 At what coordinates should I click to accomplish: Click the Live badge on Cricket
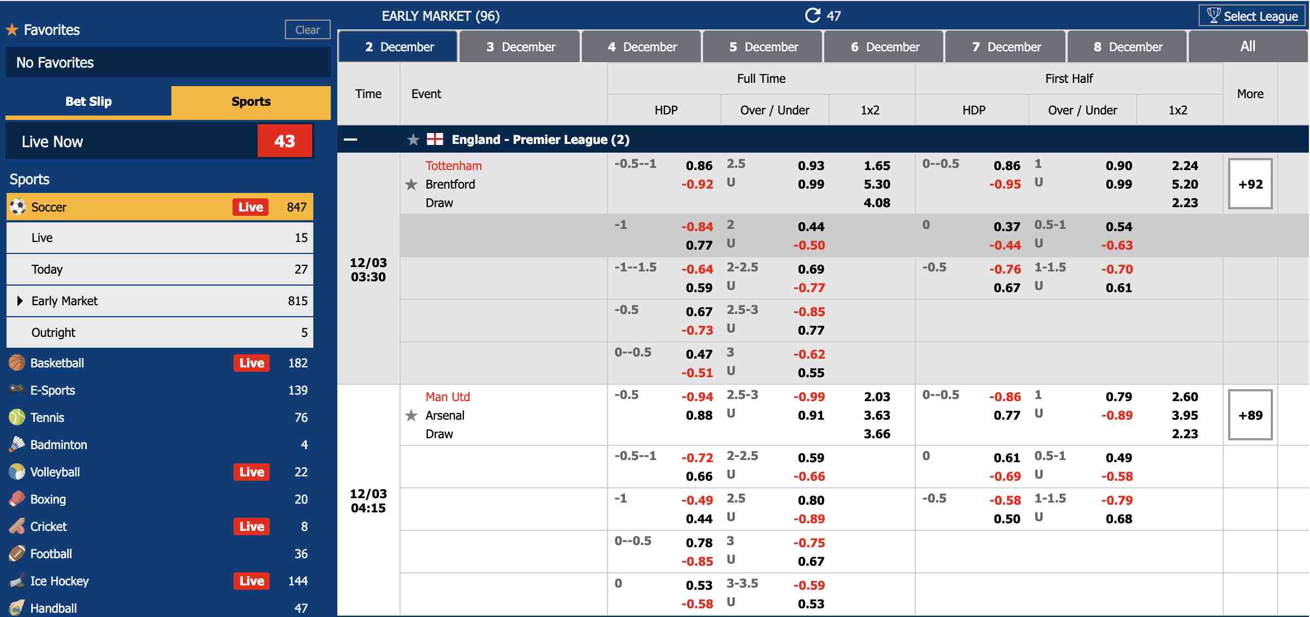[252, 527]
